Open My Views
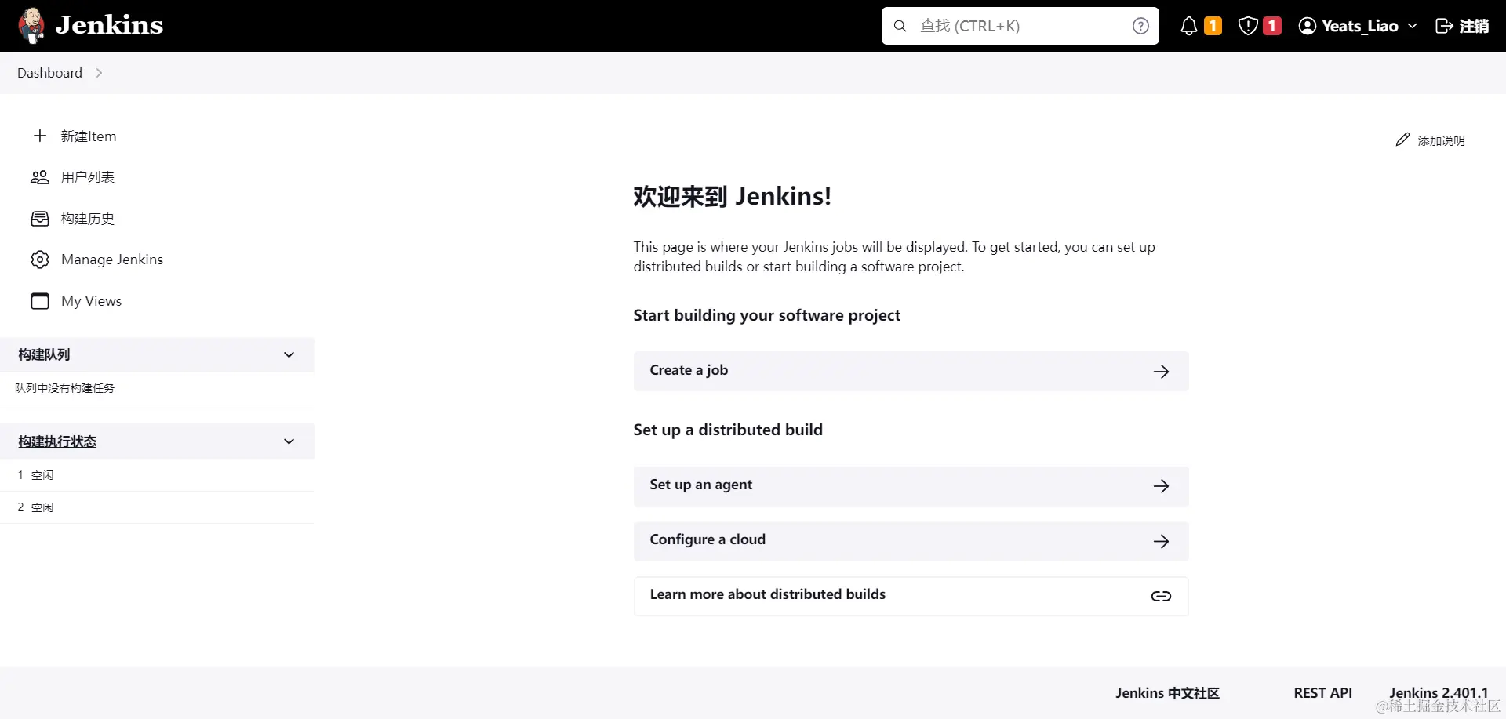This screenshot has width=1506, height=719. (x=92, y=301)
